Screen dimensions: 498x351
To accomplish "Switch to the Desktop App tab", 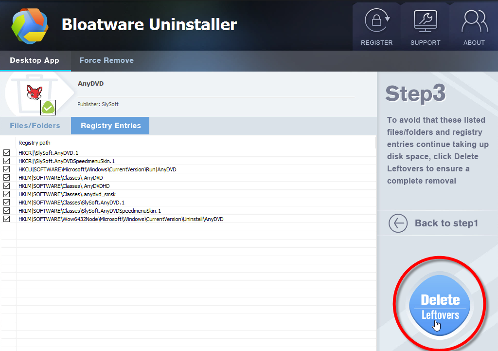I will [35, 60].
